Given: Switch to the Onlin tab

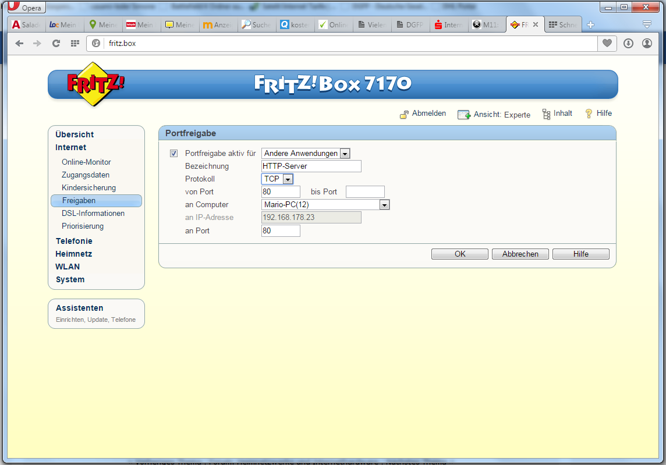Looking at the screenshot, I should point(334,24).
